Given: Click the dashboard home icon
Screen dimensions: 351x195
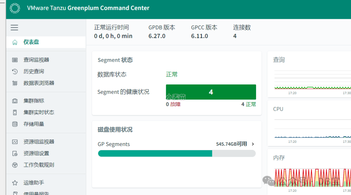Looking at the screenshot, I should [x=15, y=42].
